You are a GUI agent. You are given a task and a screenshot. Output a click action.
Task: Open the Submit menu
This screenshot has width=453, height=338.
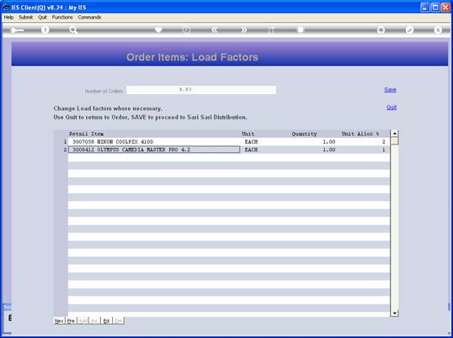click(x=26, y=18)
